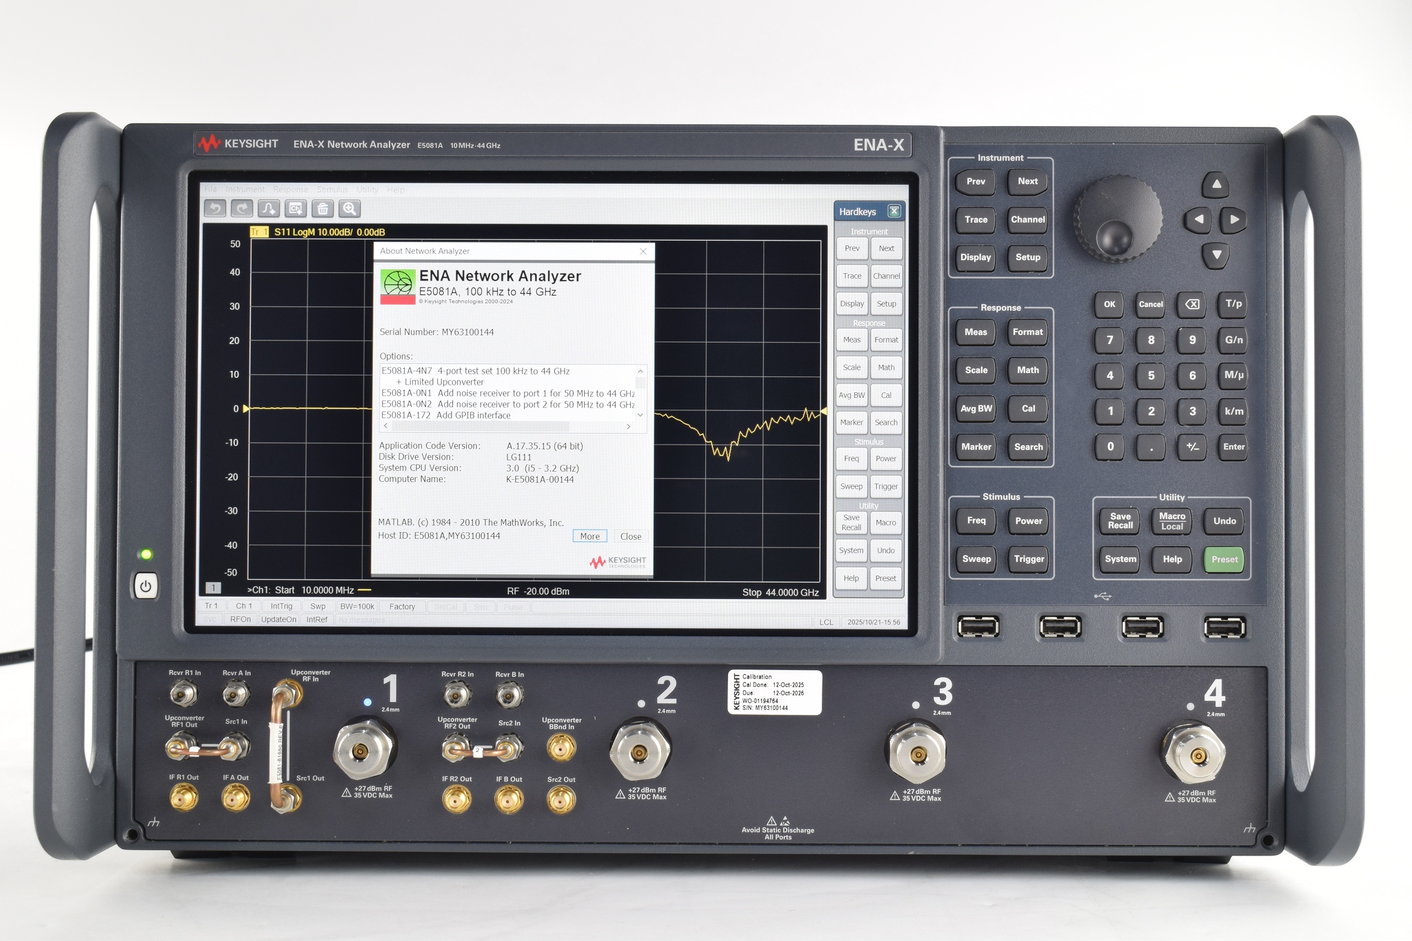Click the Options list right scroll arrow
The image size is (1412, 941).
(628, 427)
